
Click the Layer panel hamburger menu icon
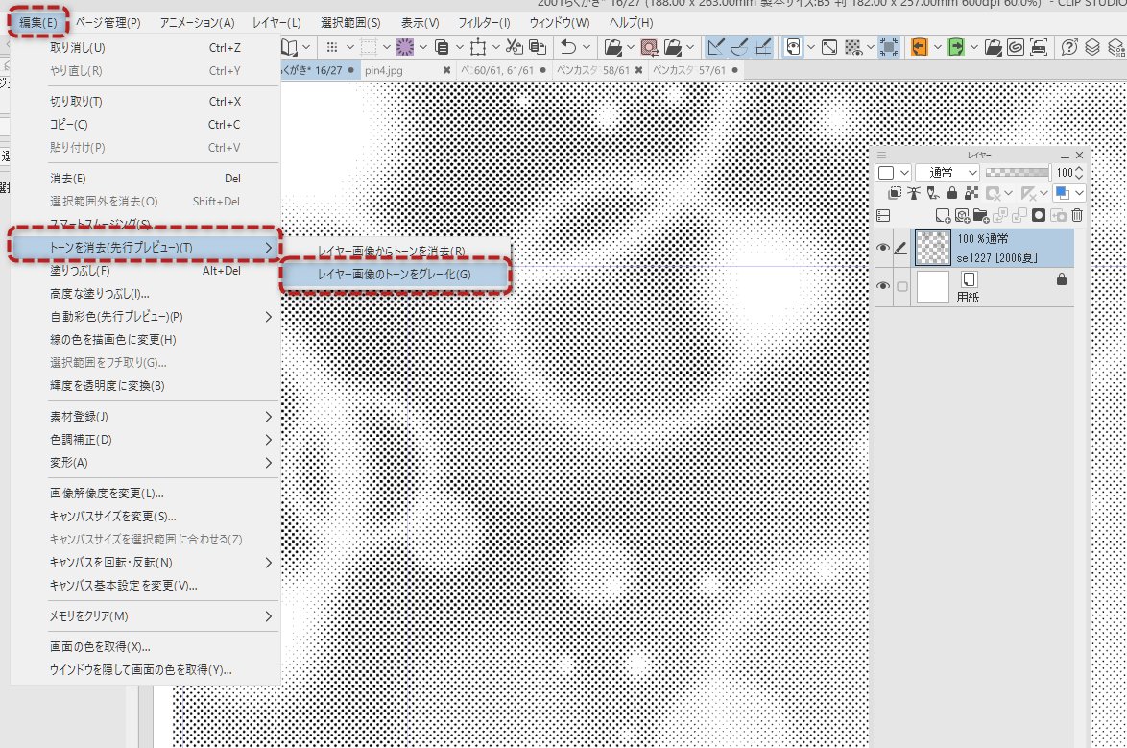click(882, 155)
